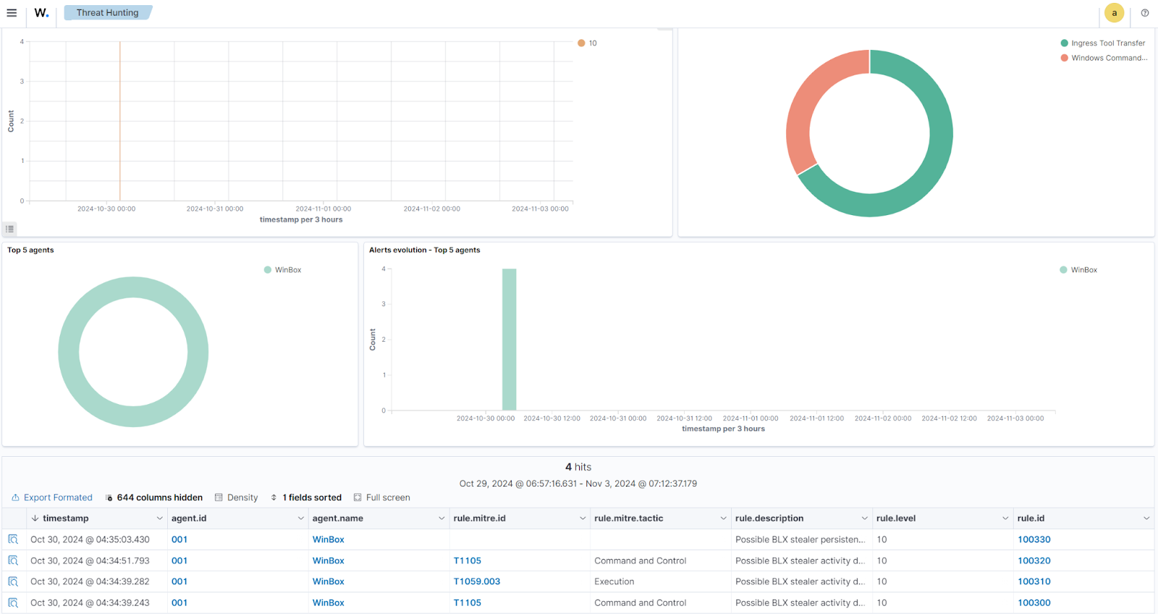Click the '4 hits' count text
The image size is (1158, 614).
pyautogui.click(x=578, y=467)
